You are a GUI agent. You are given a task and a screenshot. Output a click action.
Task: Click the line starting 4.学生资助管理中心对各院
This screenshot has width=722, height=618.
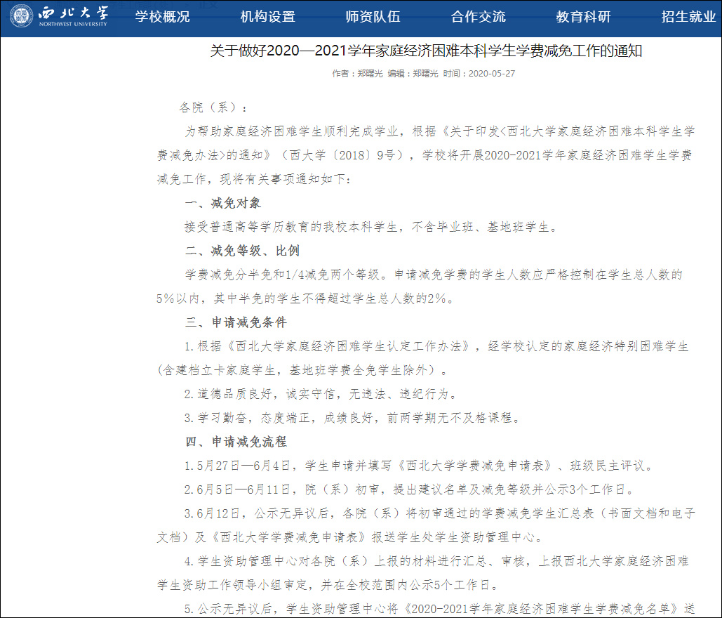(436, 562)
